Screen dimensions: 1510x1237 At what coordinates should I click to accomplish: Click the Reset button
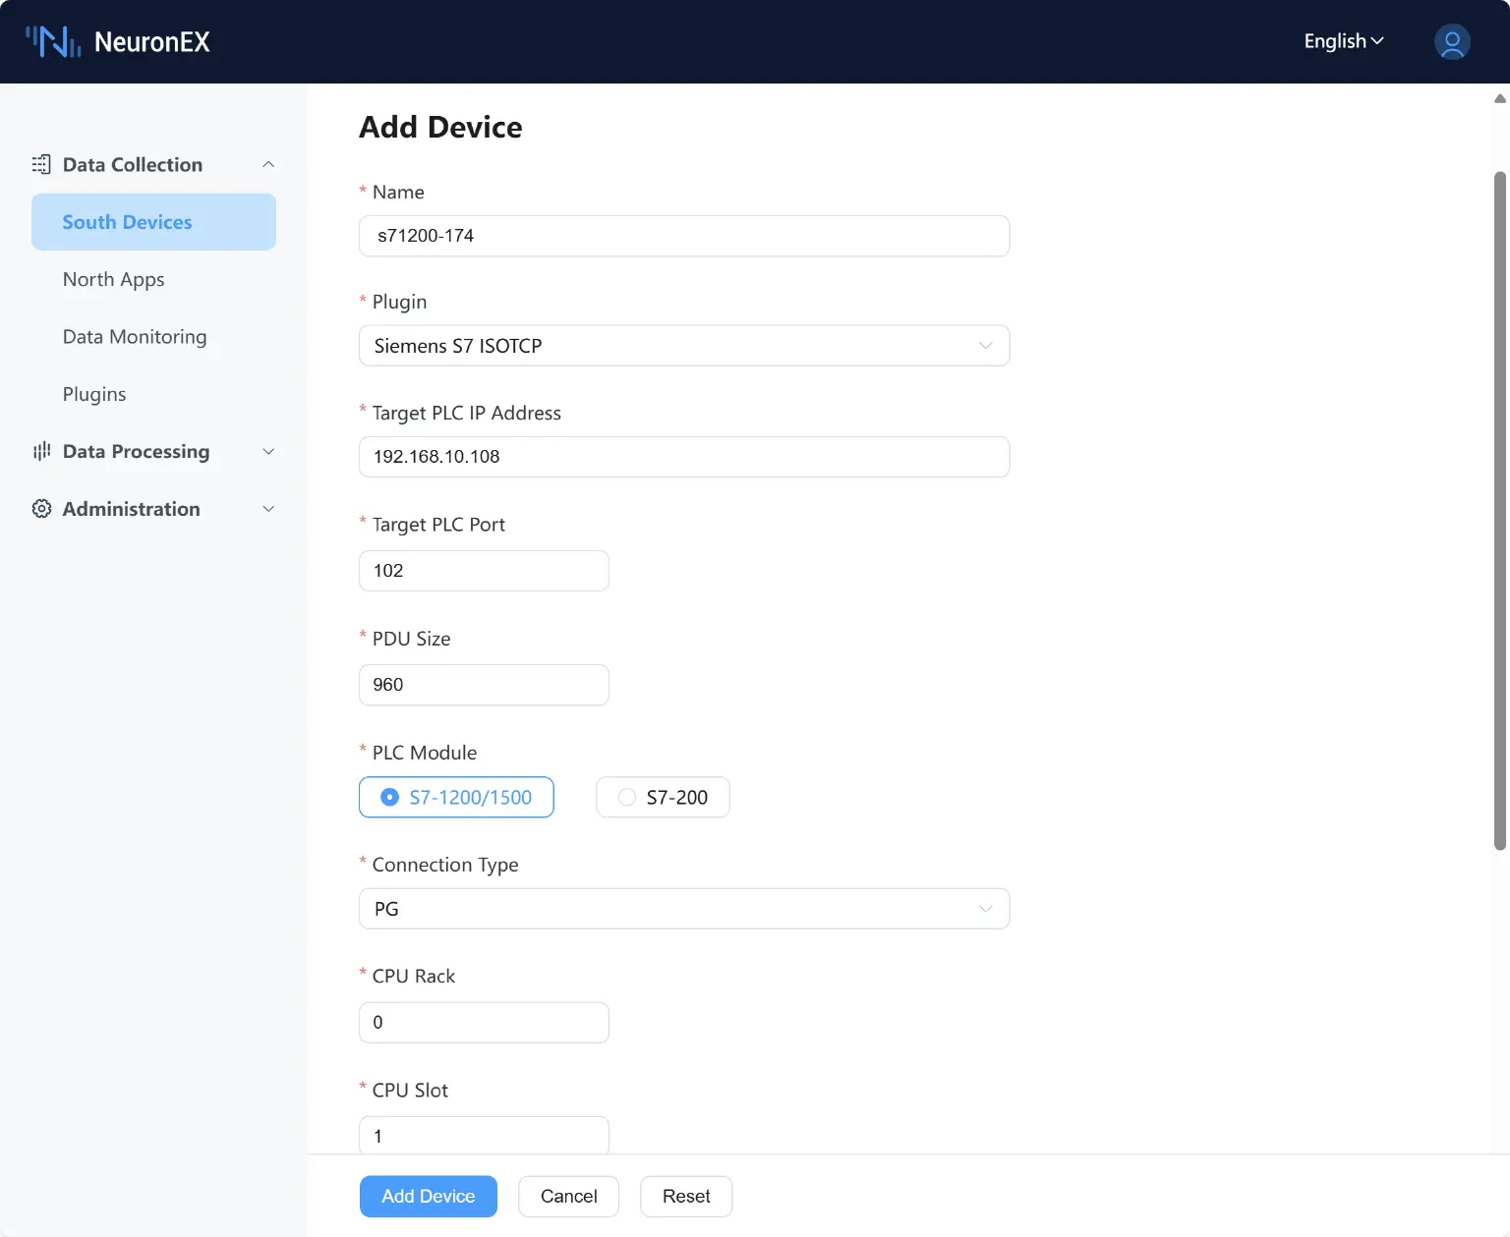click(x=685, y=1196)
